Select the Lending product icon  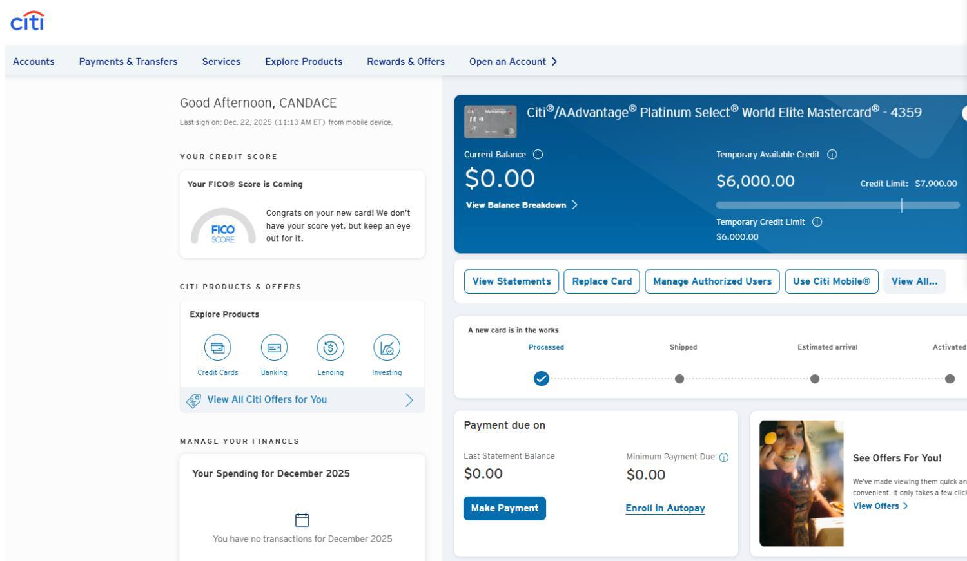click(x=330, y=348)
